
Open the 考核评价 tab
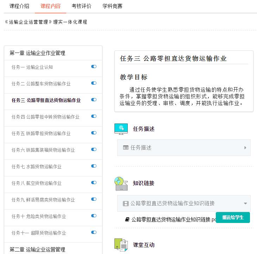[x=81, y=6]
